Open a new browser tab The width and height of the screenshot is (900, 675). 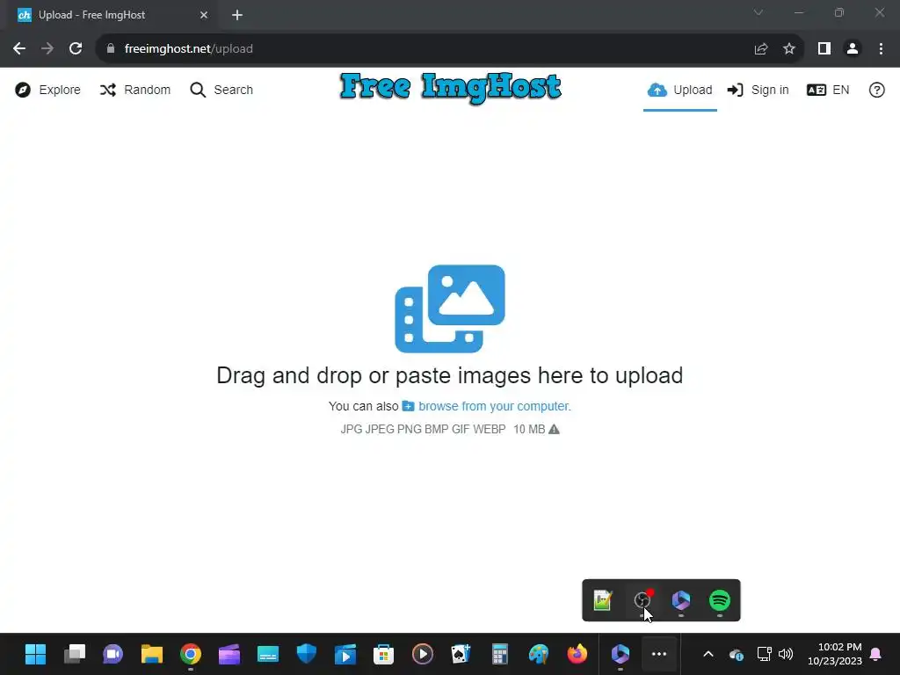point(237,15)
